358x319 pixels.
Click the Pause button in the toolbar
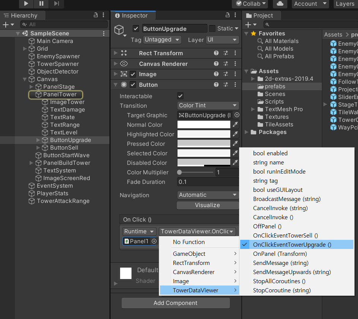pos(41,4)
